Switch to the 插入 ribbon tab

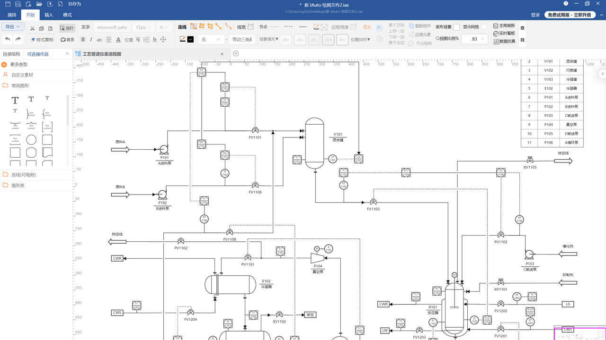49,15
